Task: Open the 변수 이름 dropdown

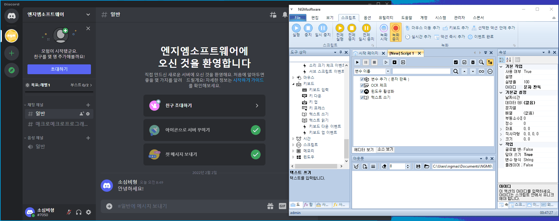Action: click(388, 71)
